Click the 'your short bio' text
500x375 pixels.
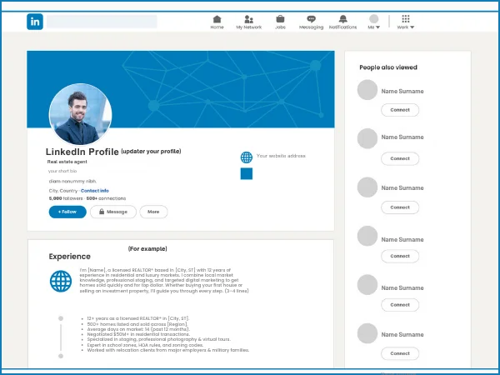click(x=62, y=171)
